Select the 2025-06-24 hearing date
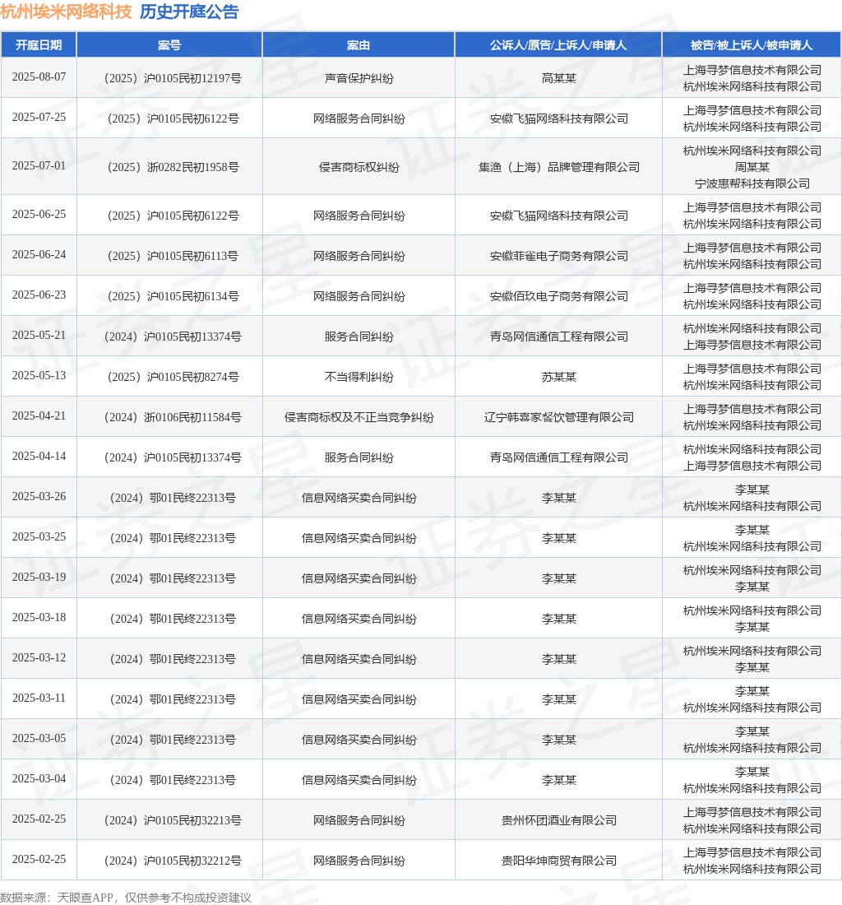This screenshot has height=905, width=842. (x=39, y=254)
